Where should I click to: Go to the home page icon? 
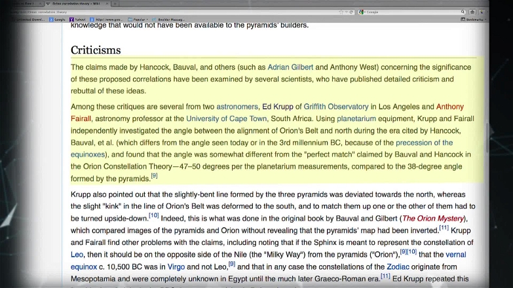pos(472,12)
